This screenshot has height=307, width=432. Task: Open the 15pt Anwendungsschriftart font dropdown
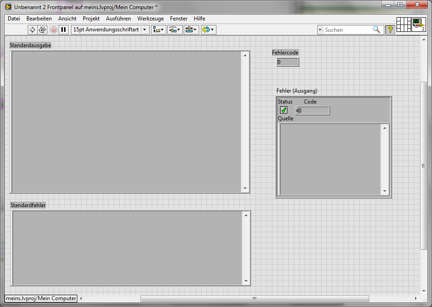pos(110,30)
